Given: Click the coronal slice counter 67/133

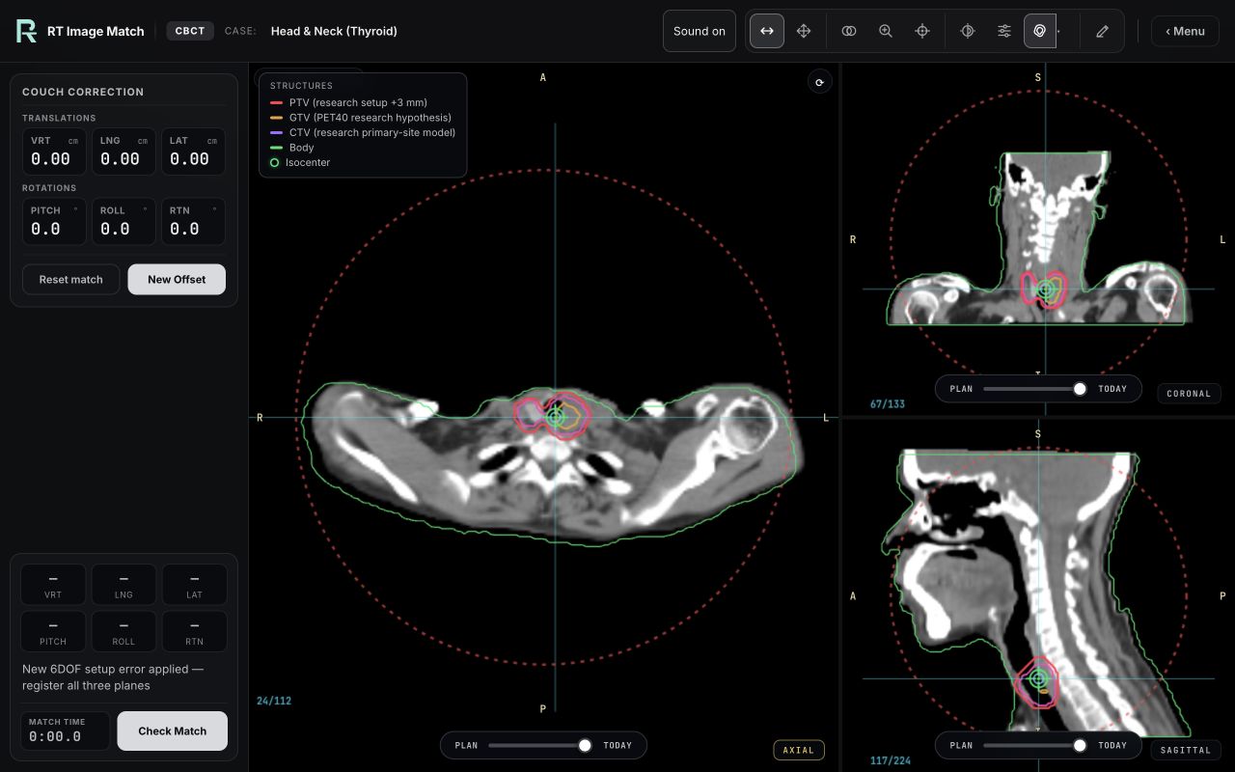Looking at the screenshot, I should [x=888, y=404].
